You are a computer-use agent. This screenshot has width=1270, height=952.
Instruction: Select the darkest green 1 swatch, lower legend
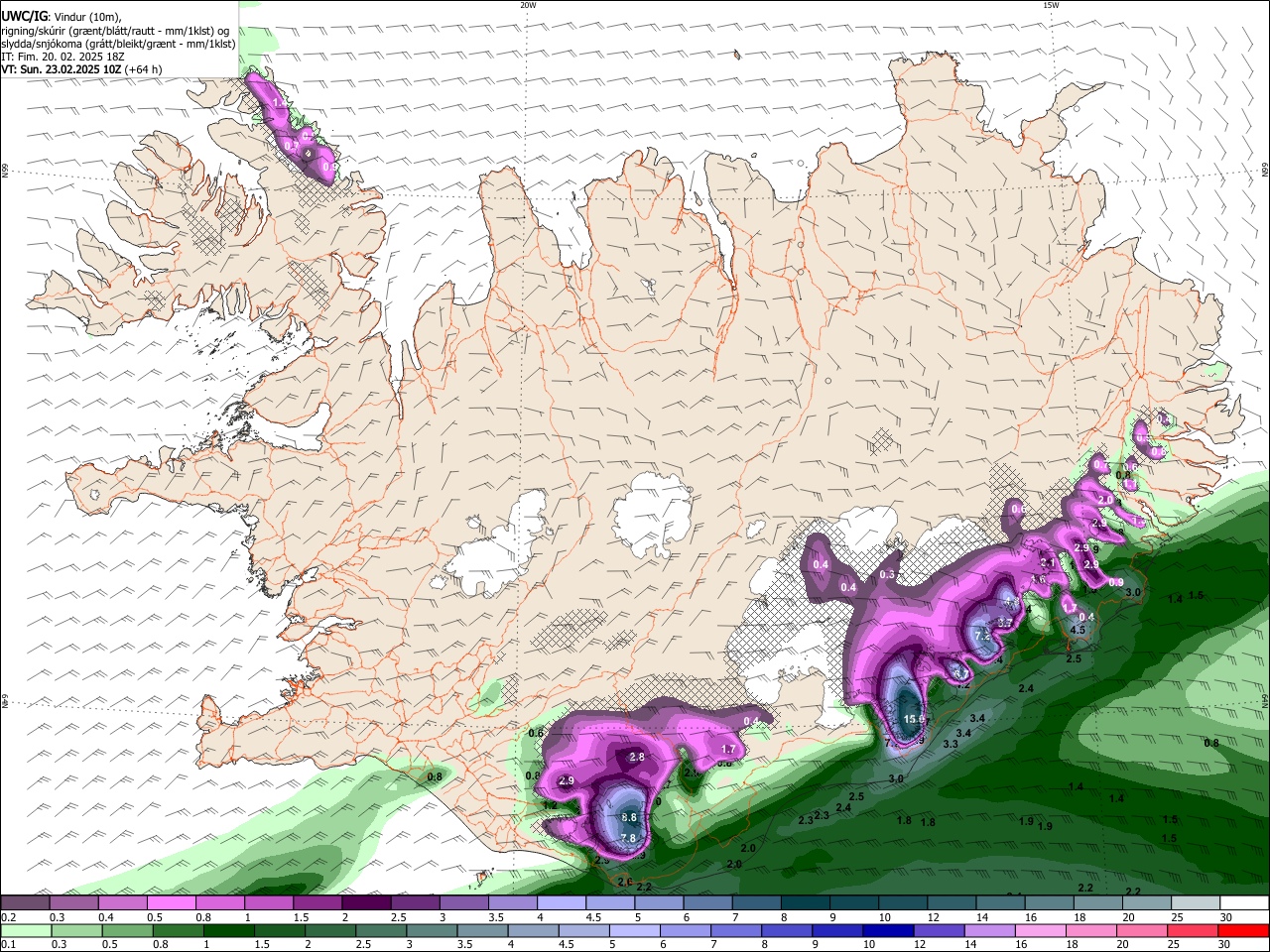(228, 930)
